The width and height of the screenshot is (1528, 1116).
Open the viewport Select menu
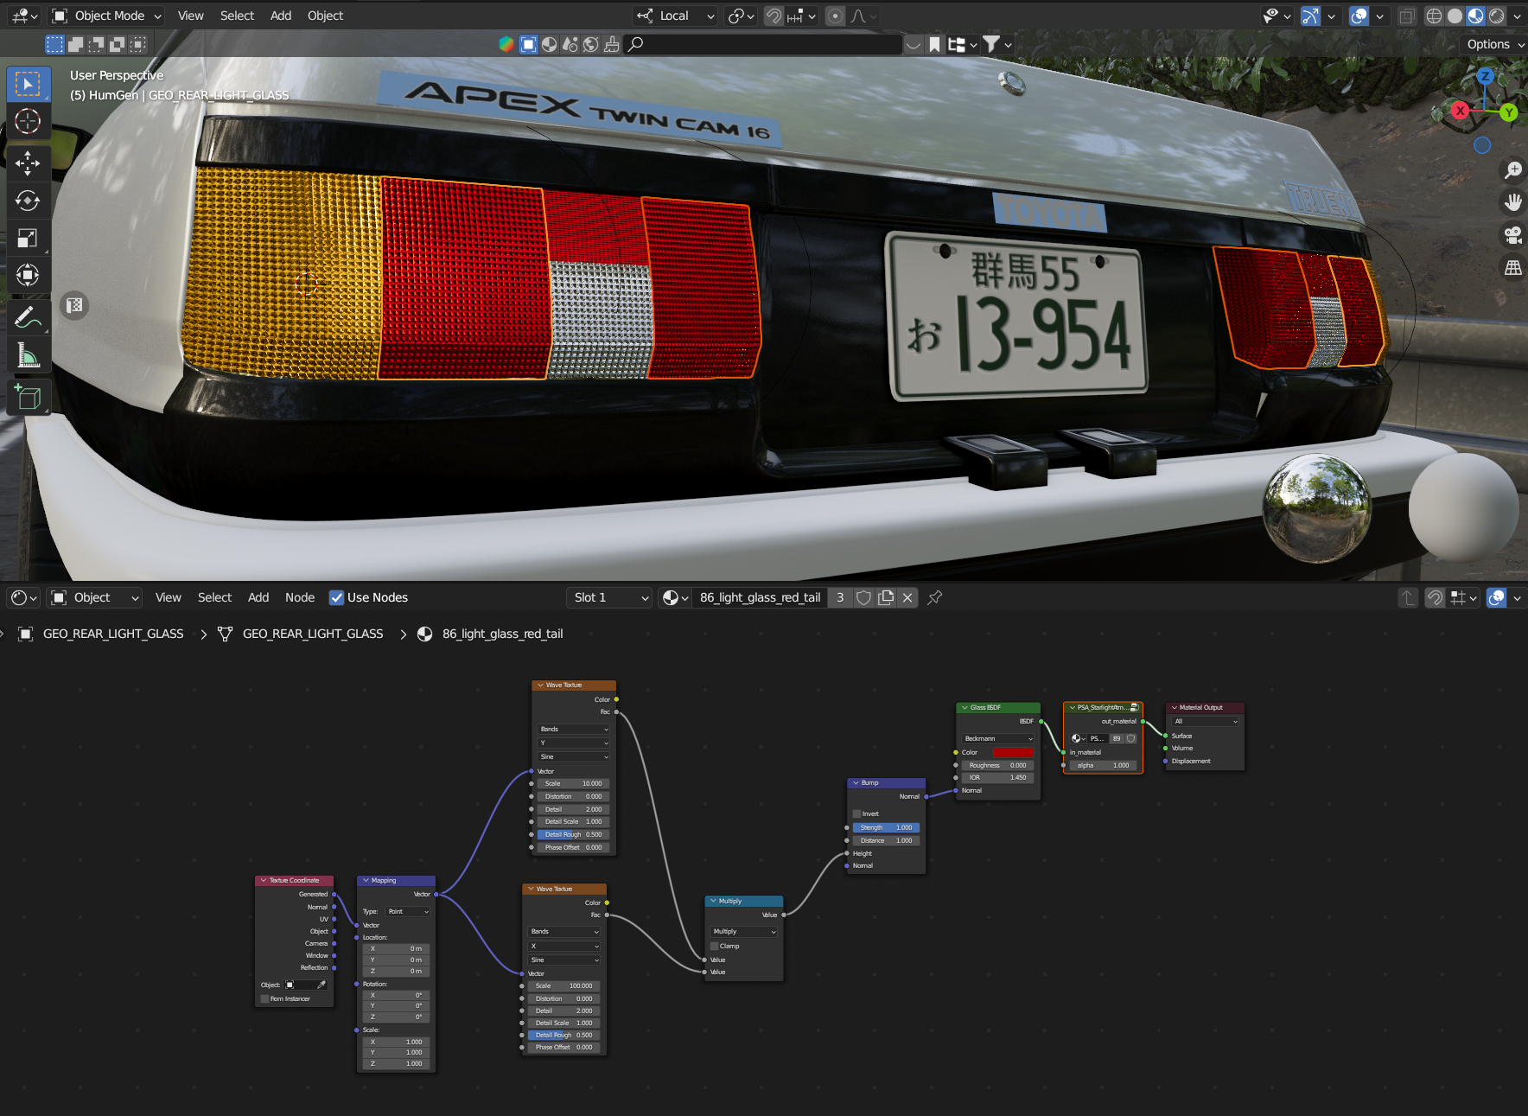[237, 16]
